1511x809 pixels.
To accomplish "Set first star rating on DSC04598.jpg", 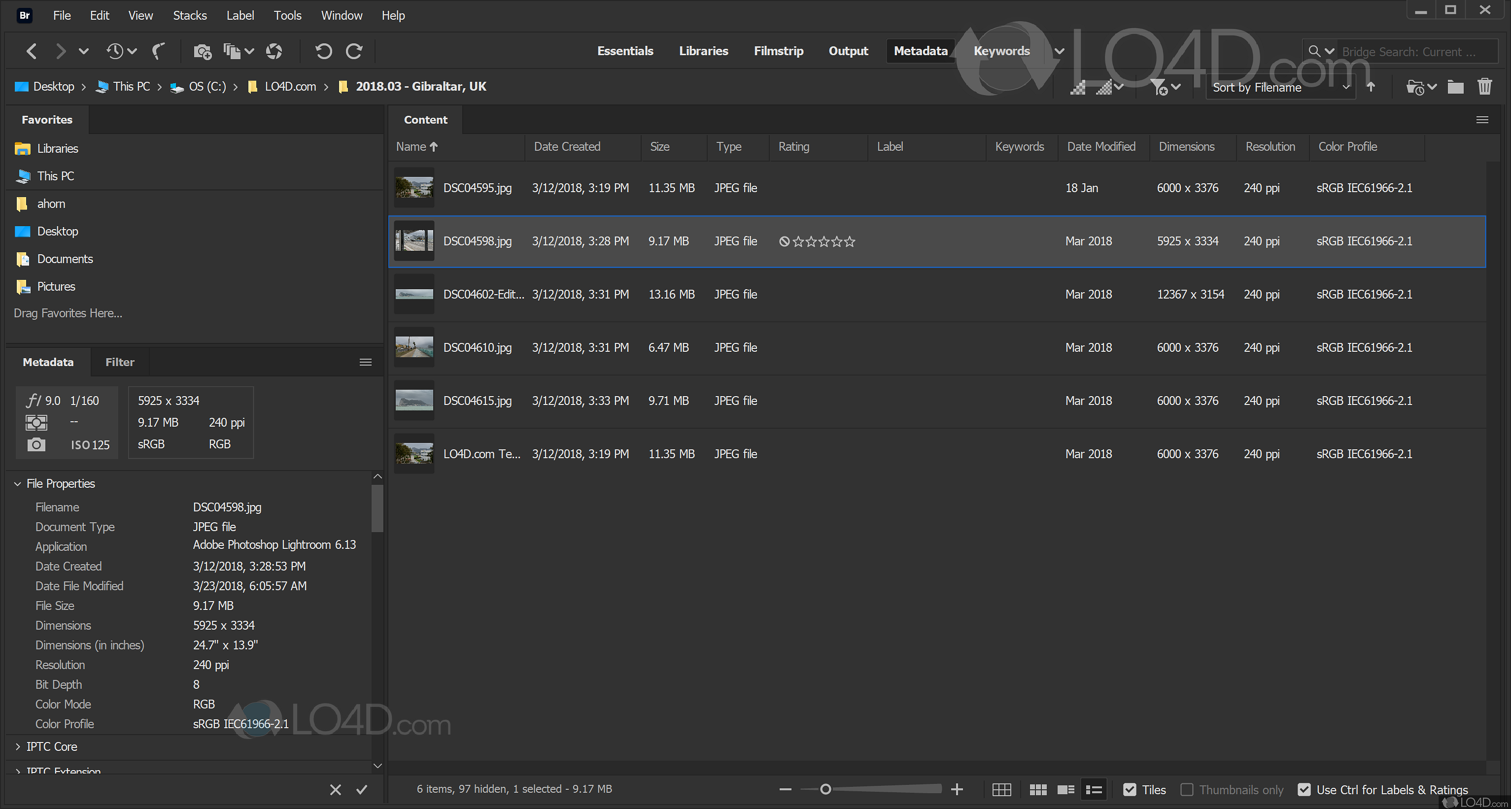I will pos(798,241).
